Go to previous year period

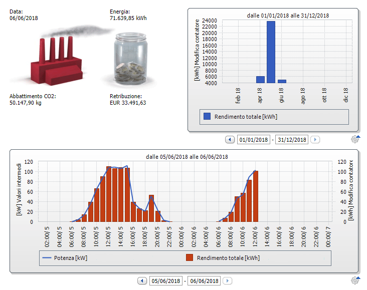pyautogui.click(x=230, y=140)
